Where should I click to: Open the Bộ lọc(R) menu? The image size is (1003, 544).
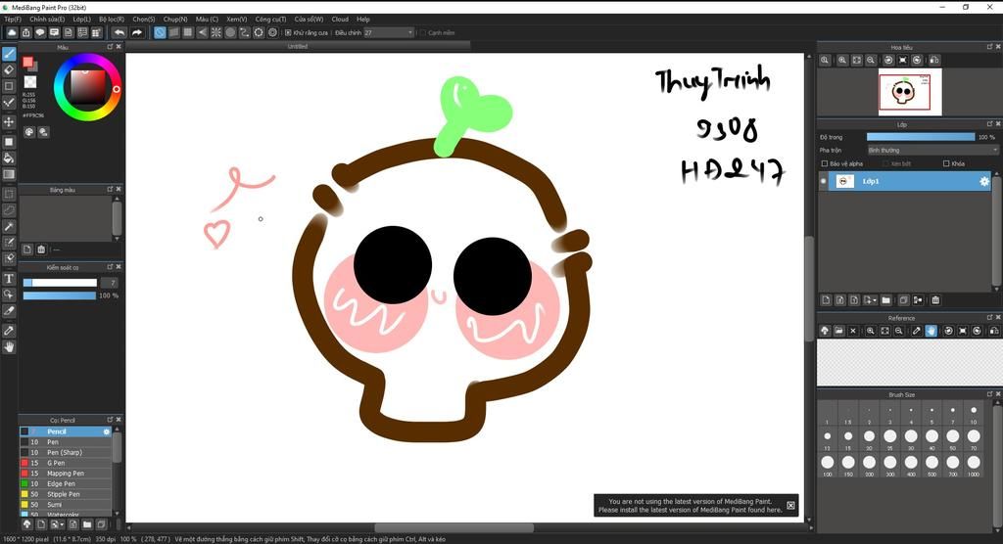click(x=112, y=20)
